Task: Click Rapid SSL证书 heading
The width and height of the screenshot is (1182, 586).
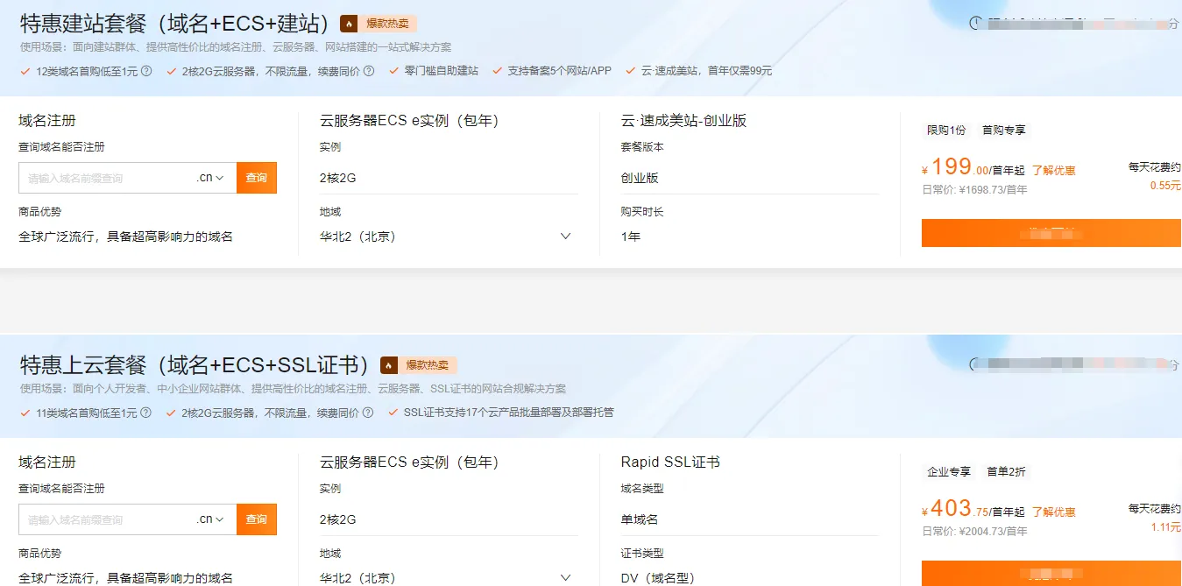Action: point(670,462)
